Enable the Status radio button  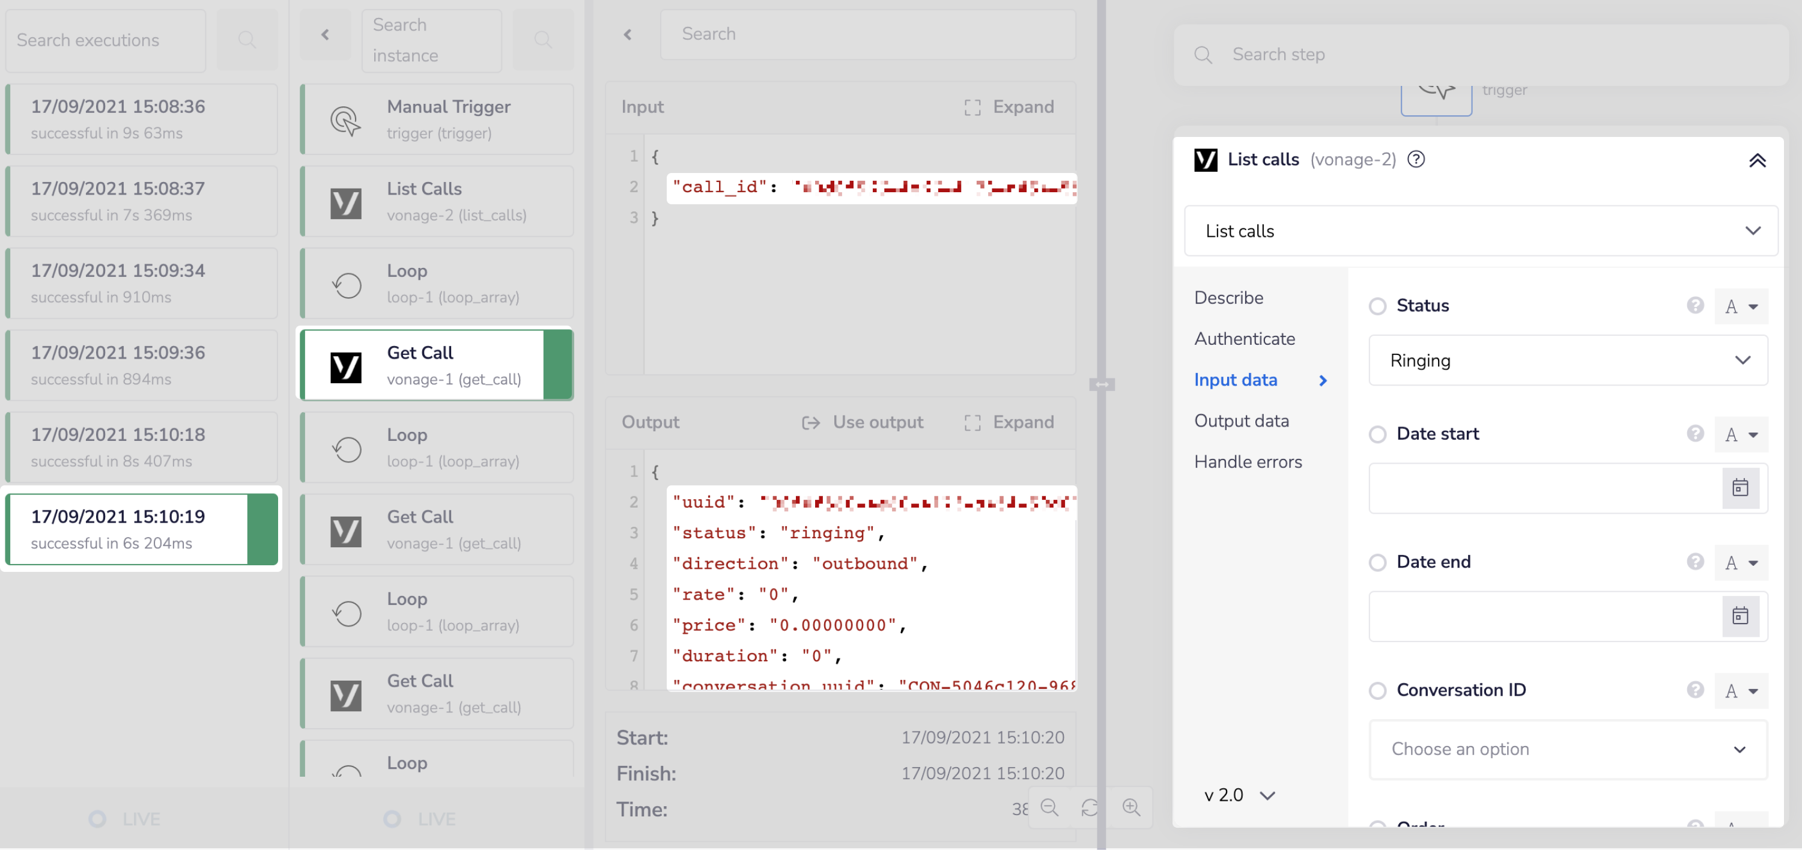pyautogui.click(x=1377, y=306)
